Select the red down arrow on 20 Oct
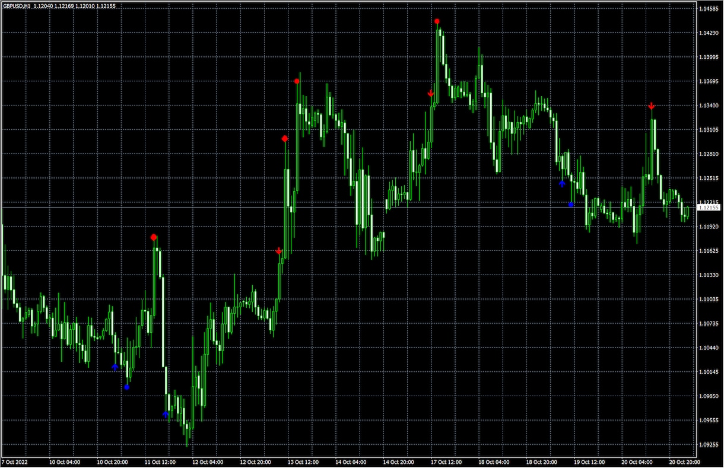Screen dimensions: 724x468 652,106
